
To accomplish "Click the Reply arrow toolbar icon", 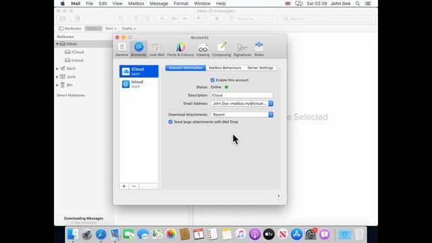I will pyautogui.click(x=162, y=19).
